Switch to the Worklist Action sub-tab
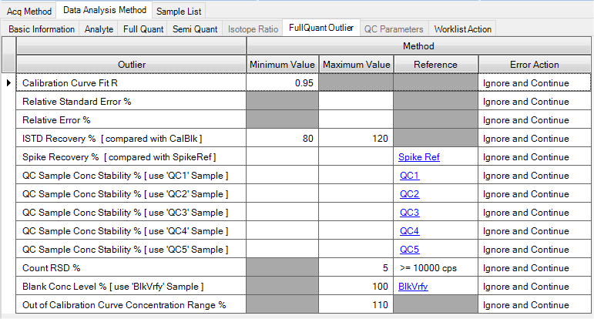Screen dimensions: 594x319 coord(462,29)
